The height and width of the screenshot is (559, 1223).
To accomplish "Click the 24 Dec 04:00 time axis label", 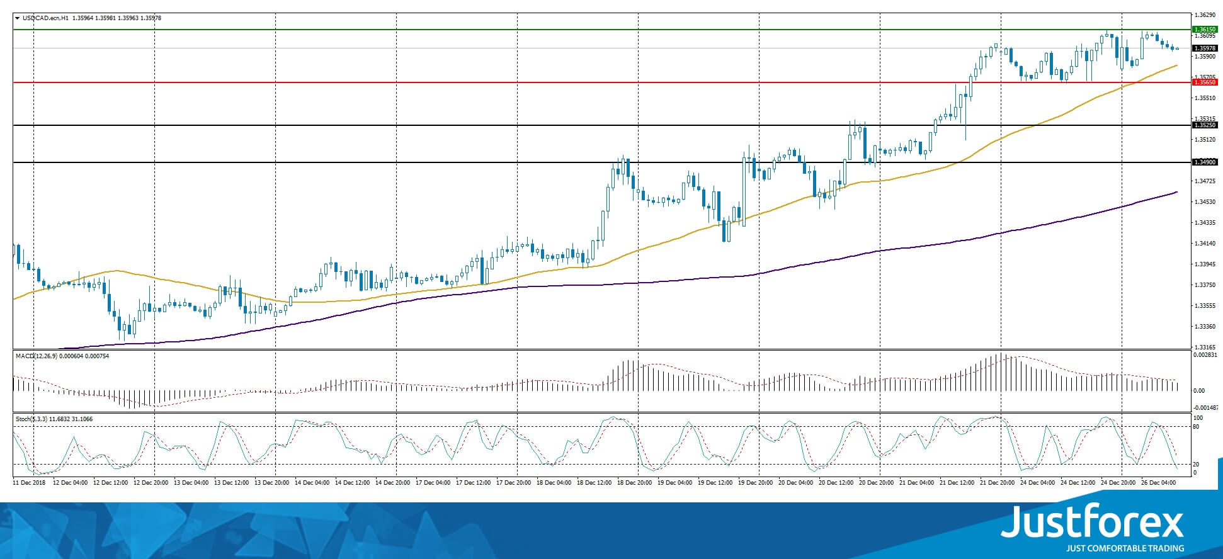I will (x=1037, y=482).
